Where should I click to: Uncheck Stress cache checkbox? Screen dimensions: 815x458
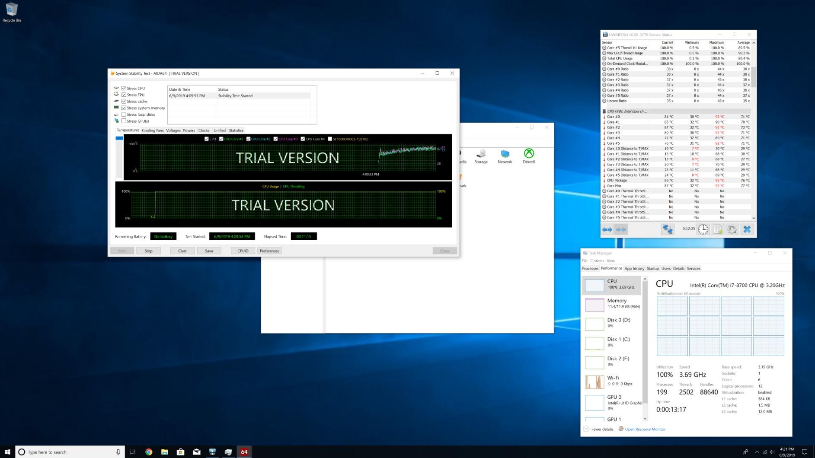coord(124,101)
